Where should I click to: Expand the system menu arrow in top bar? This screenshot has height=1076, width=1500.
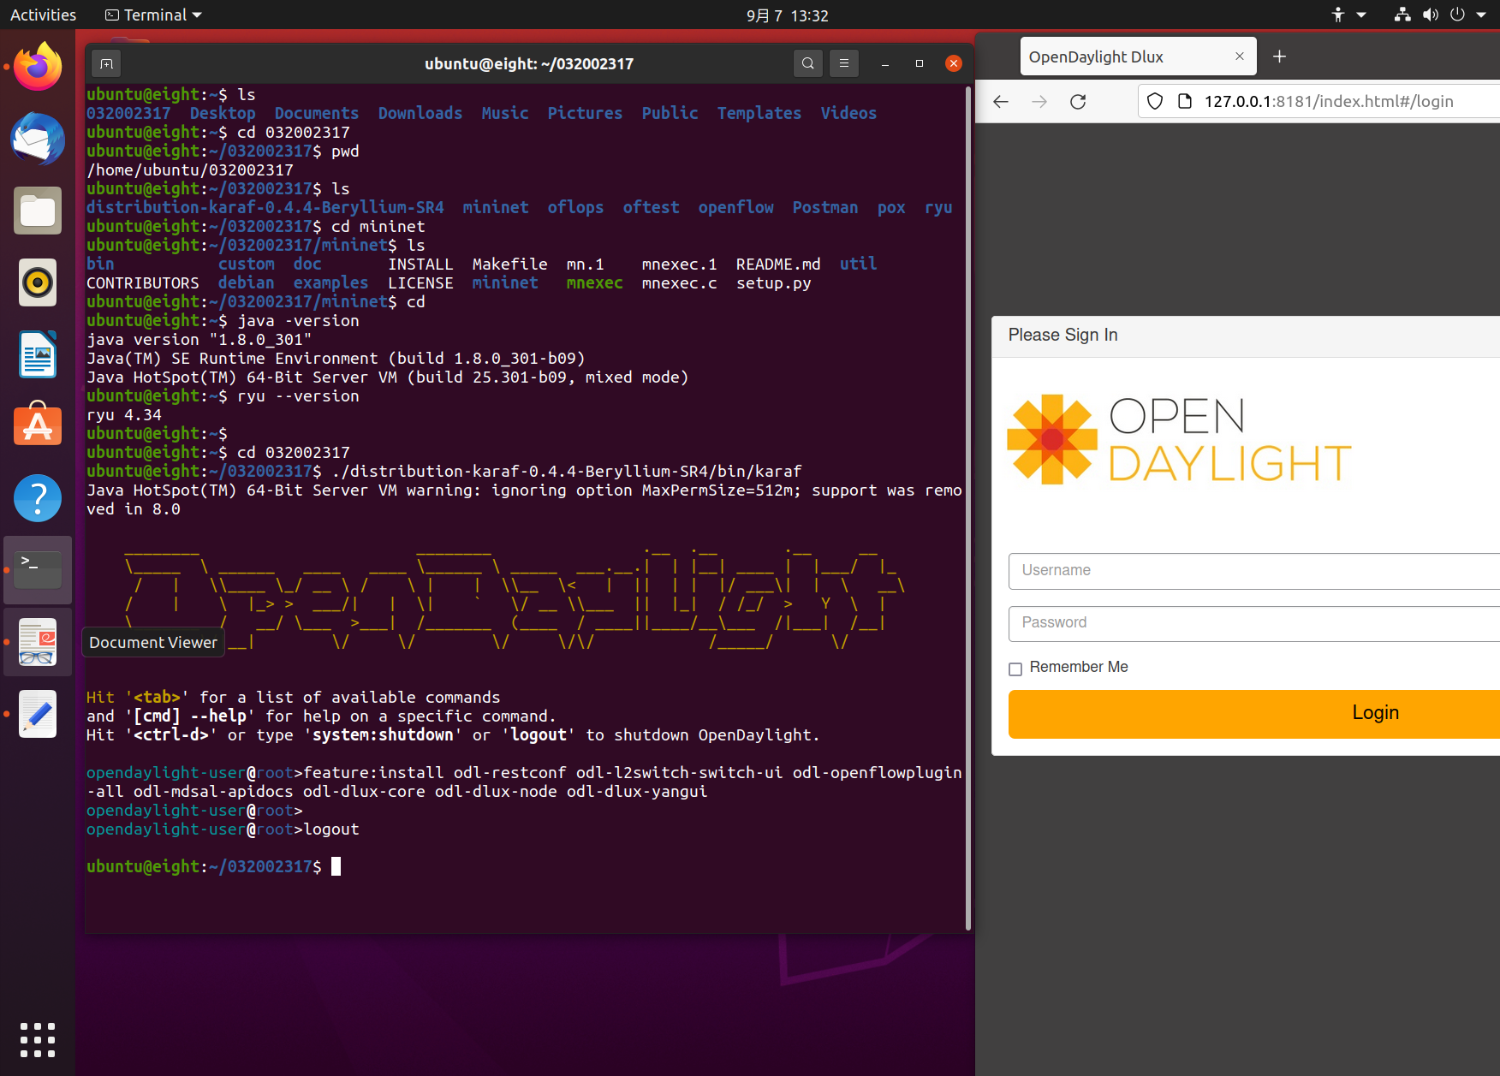(1482, 15)
